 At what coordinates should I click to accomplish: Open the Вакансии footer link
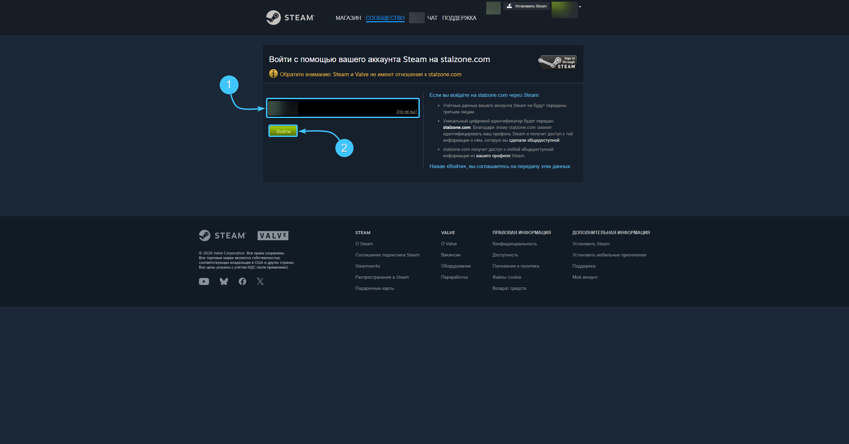[x=450, y=255]
